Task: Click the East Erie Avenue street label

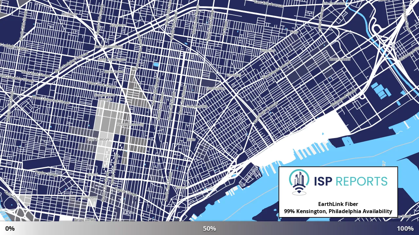Action: [269, 4]
